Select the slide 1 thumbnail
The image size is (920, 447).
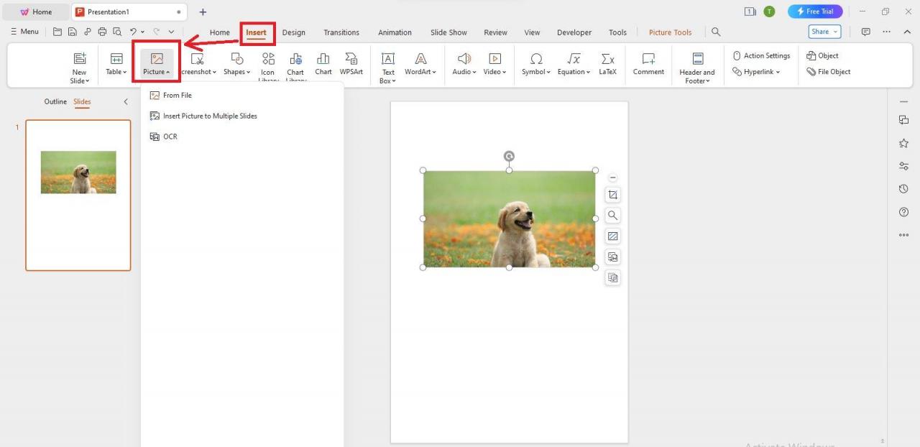coord(78,195)
